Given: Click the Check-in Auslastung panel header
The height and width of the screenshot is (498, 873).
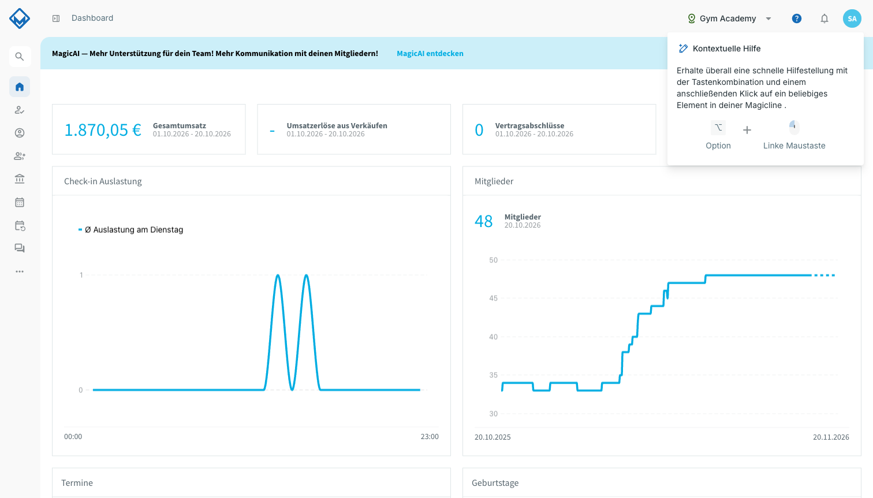Looking at the screenshot, I should (x=251, y=181).
